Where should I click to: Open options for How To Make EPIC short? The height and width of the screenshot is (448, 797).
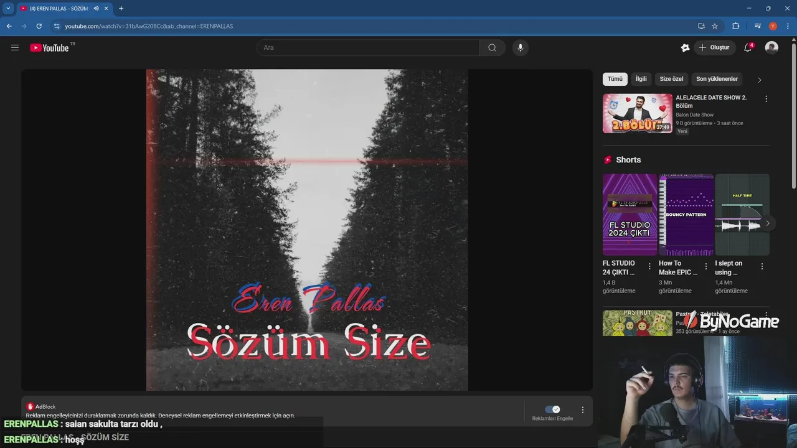click(705, 266)
